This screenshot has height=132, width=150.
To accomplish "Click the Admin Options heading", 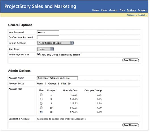I will 19,71.
